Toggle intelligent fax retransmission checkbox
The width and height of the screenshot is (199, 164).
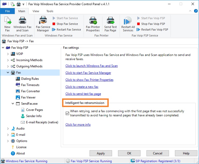click(x=67, y=113)
